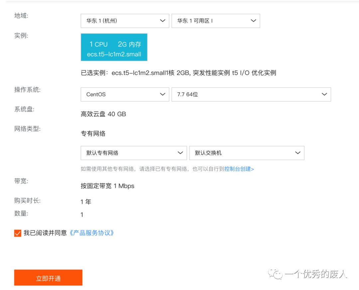359x290 pixels.
Task: Click the chevron arrow beside 7.7 64位
Action: [324, 94]
